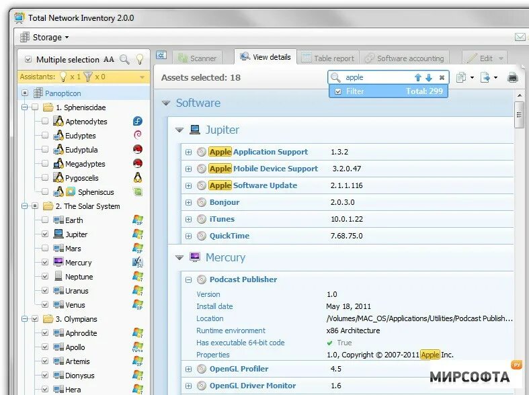Click the copy report icon
529x395 pixels.
tap(461, 77)
